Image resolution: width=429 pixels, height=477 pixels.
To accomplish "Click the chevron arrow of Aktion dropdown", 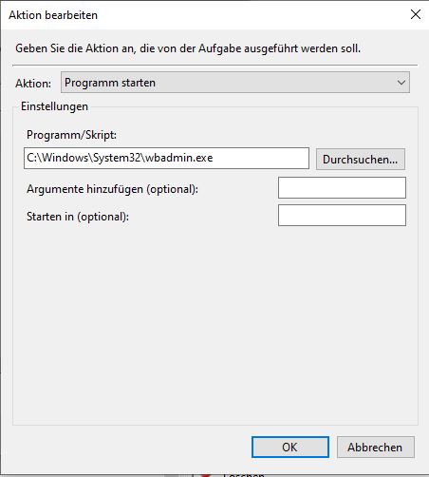I will click(401, 83).
